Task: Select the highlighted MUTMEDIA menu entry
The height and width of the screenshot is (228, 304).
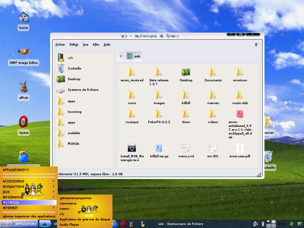Action: (29, 203)
